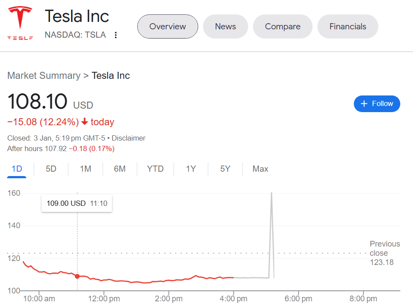The image size is (413, 307).
Task: Click the plus Follow button
Action: pos(377,104)
